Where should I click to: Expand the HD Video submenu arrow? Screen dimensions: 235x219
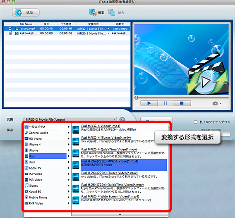point(69,138)
